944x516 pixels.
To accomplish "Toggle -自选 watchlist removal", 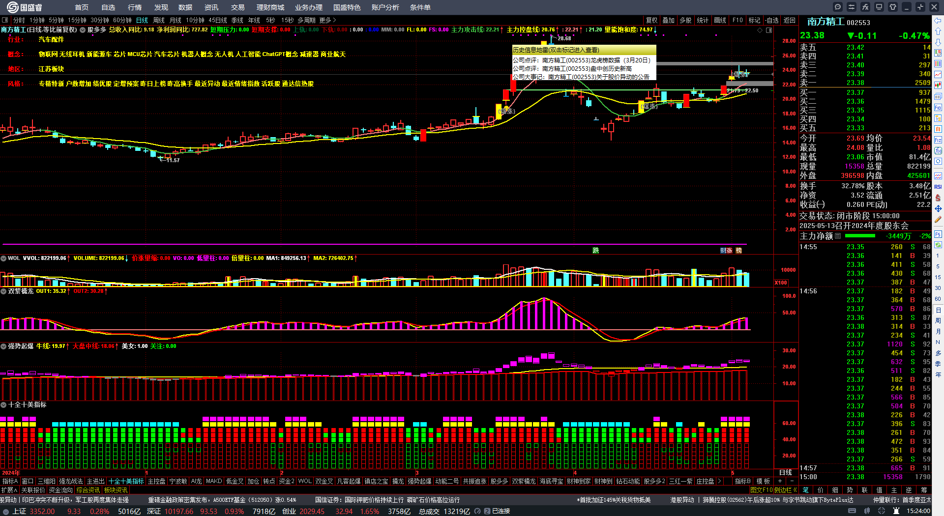I will click(772, 20).
